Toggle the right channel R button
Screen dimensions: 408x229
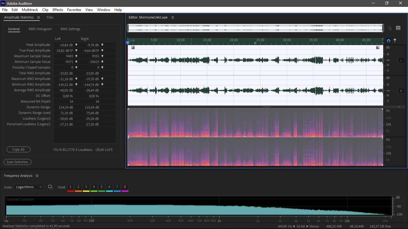point(401,91)
